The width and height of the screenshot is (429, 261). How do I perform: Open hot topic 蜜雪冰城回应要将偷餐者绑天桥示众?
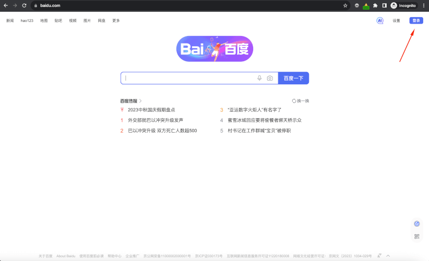point(264,120)
